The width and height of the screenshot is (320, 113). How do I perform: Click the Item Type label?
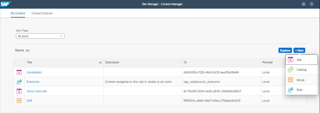(22, 30)
